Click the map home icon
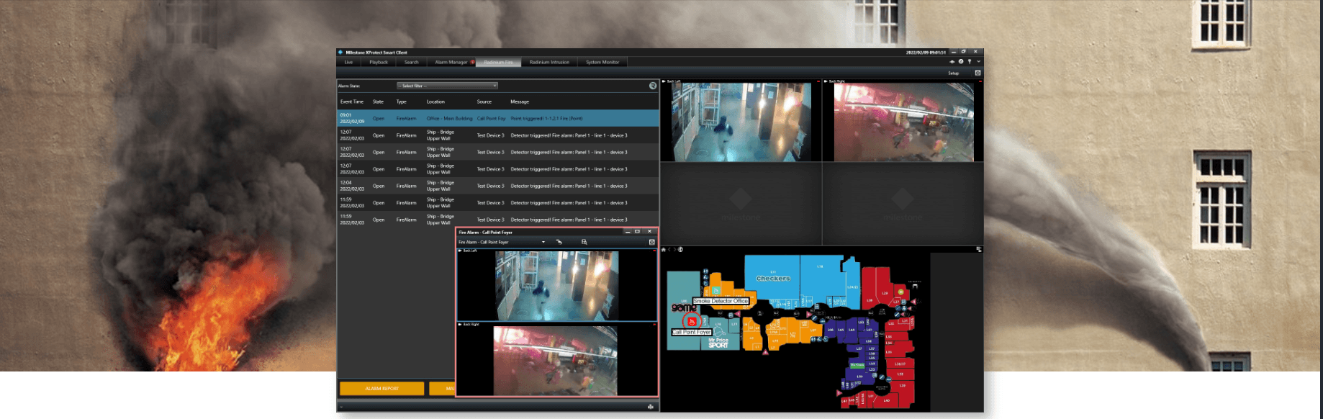The width and height of the screenshot is (1323, 419). pos(664,250)
